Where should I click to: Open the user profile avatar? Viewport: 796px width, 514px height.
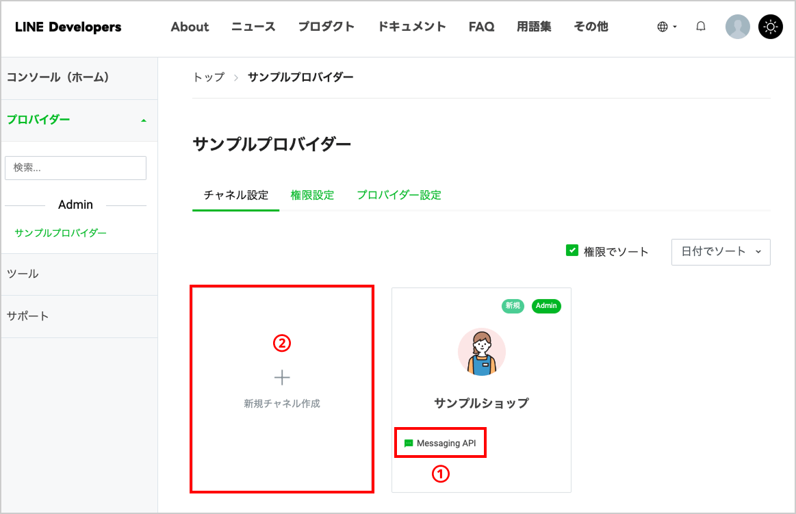coord(737,27)
